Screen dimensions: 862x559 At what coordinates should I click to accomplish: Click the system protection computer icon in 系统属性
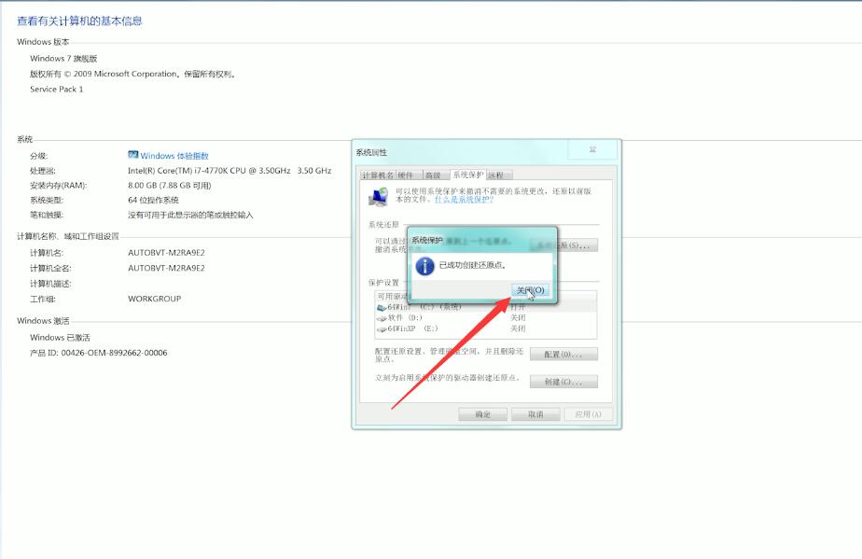click(x=380, y=196)
